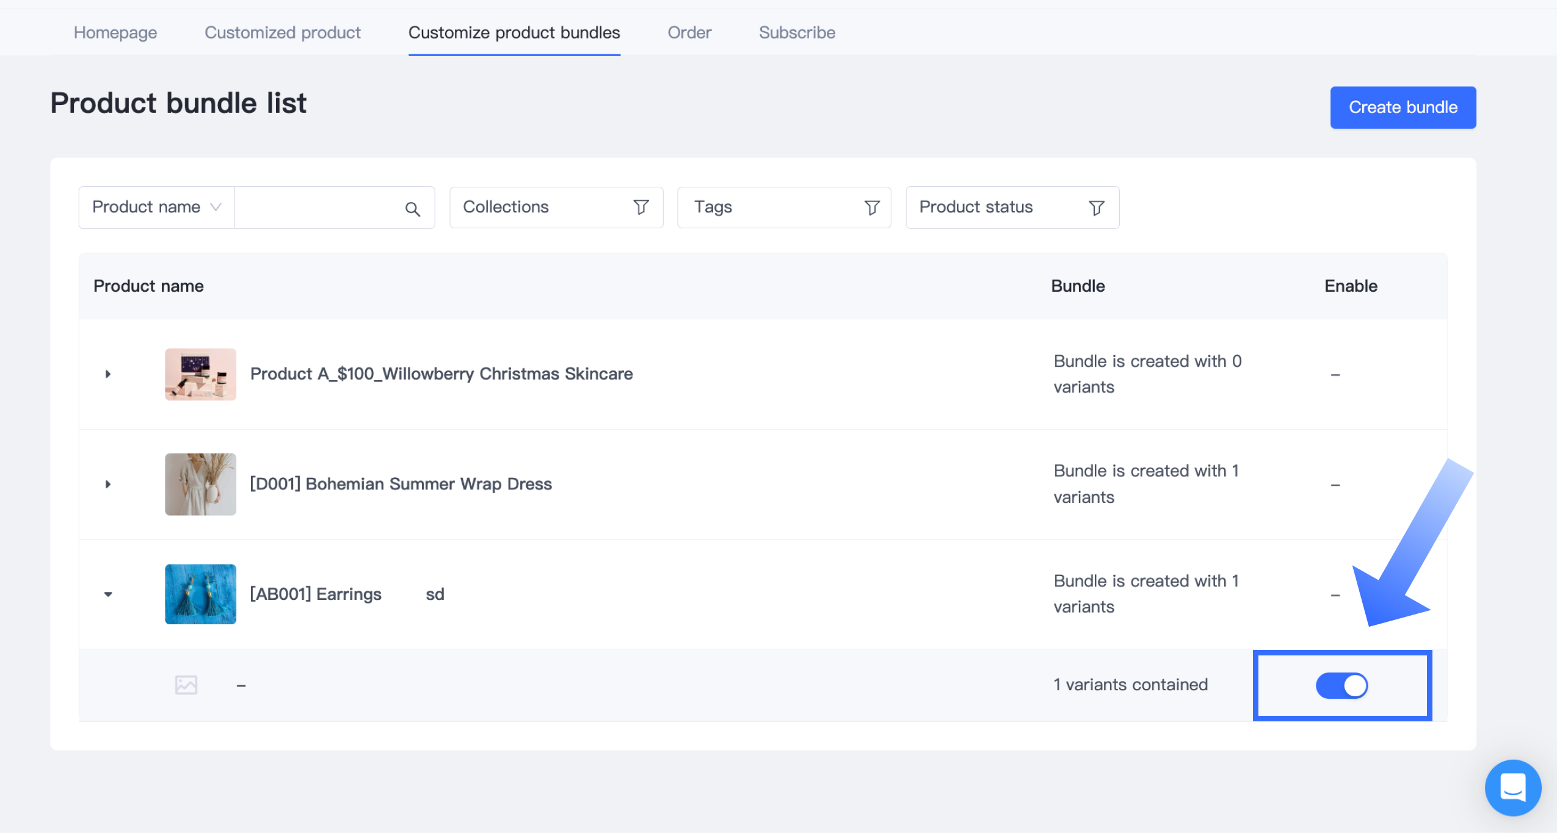Click the Bohemian Summer Wrap Dress product name
The image size is (1557, 833).
[401, 484]
